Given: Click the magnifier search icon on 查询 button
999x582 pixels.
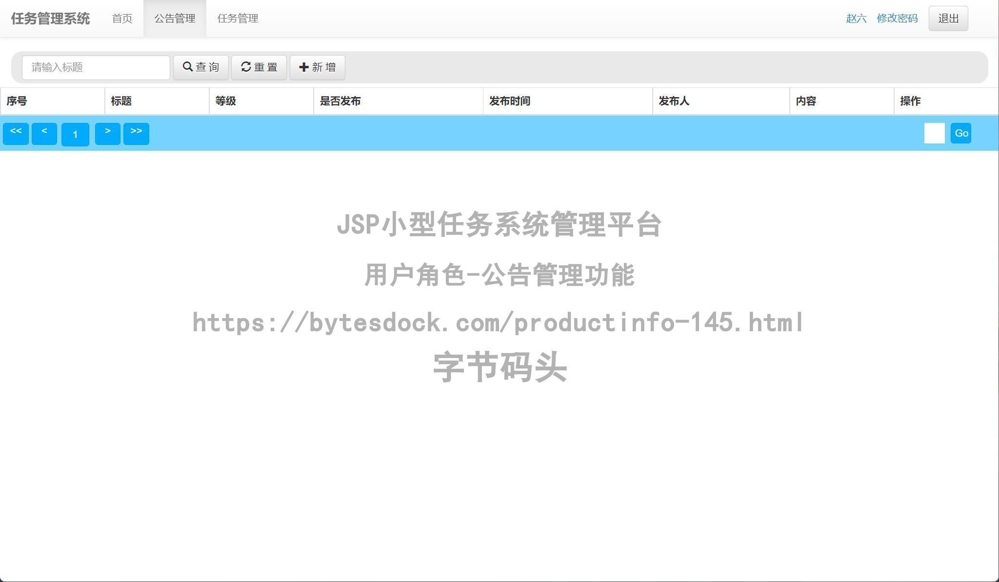Looking at the screenshot, I should (x=189, y=67).
